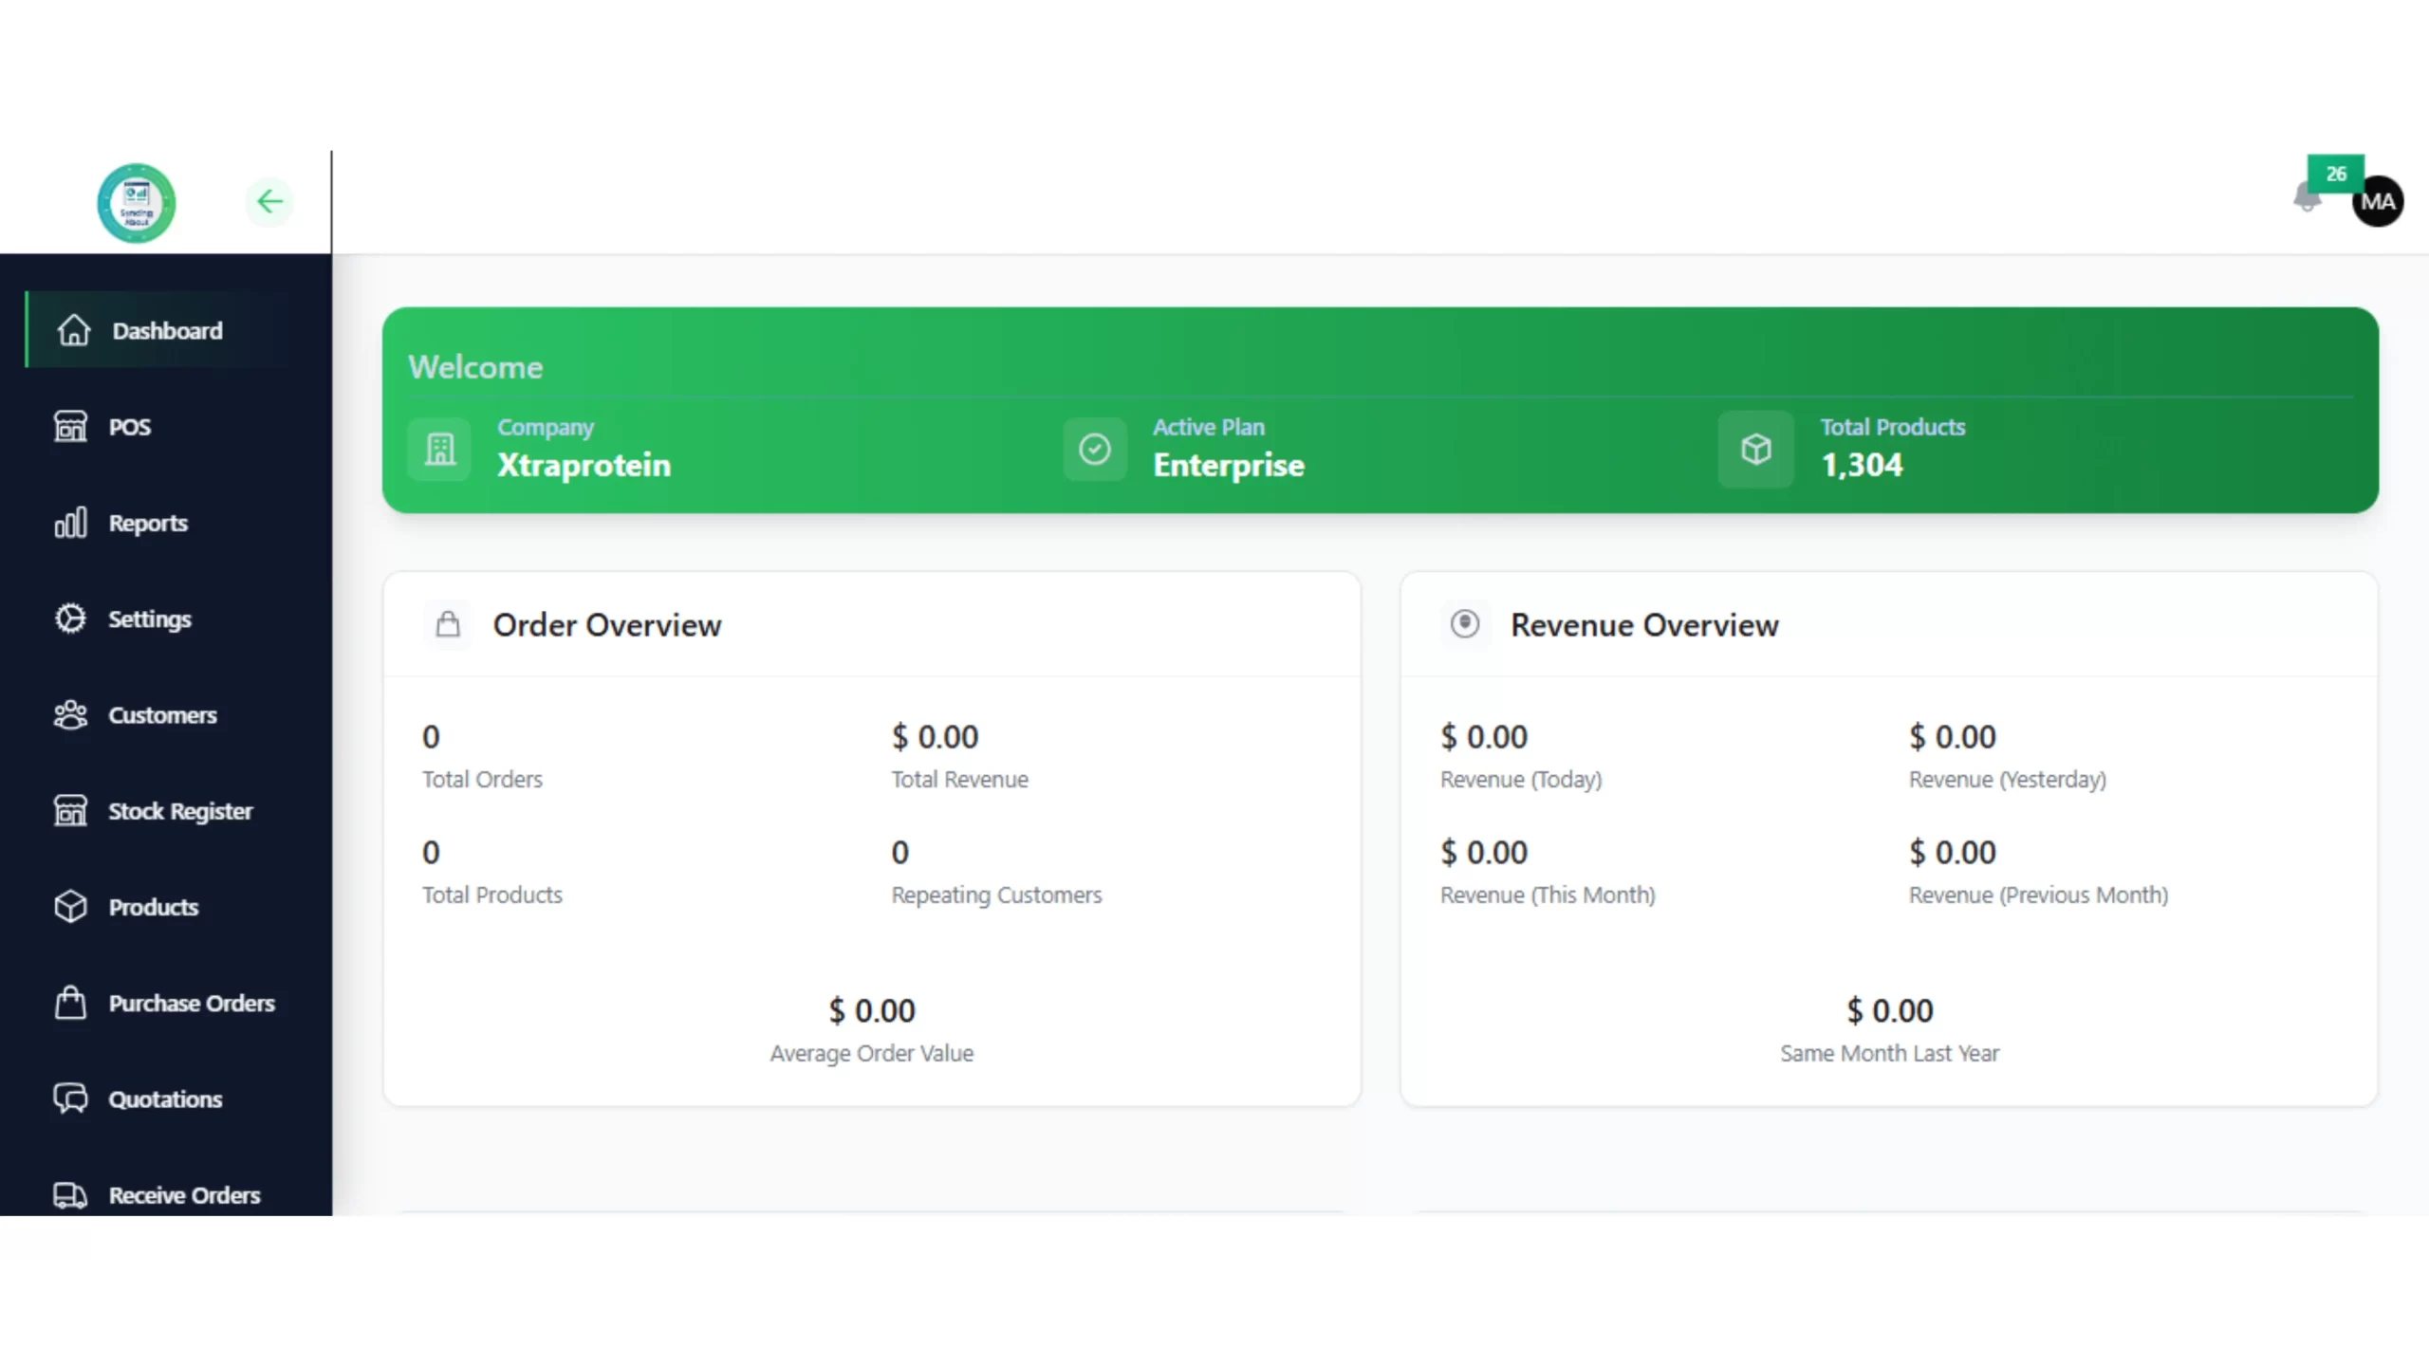Click the Revenue (This Month) label
The image size is (2429, 1366).
click(x=1548, y=895)
